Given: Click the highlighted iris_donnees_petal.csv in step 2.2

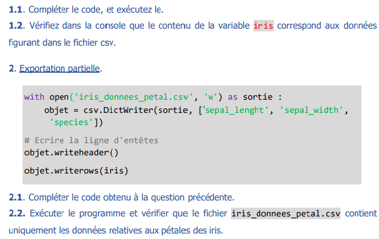Looking at the screenshot, I should [x=285, y=213].
